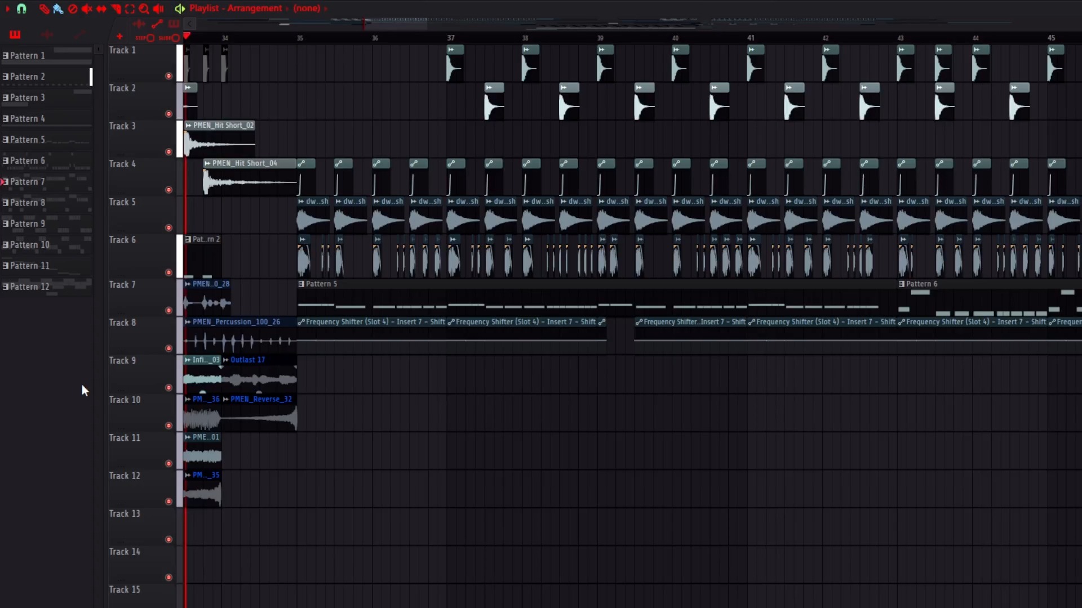Screen dimensions: 1082x608
Task: Select Pattern 12 in the picker
Action: click(46, 287)
